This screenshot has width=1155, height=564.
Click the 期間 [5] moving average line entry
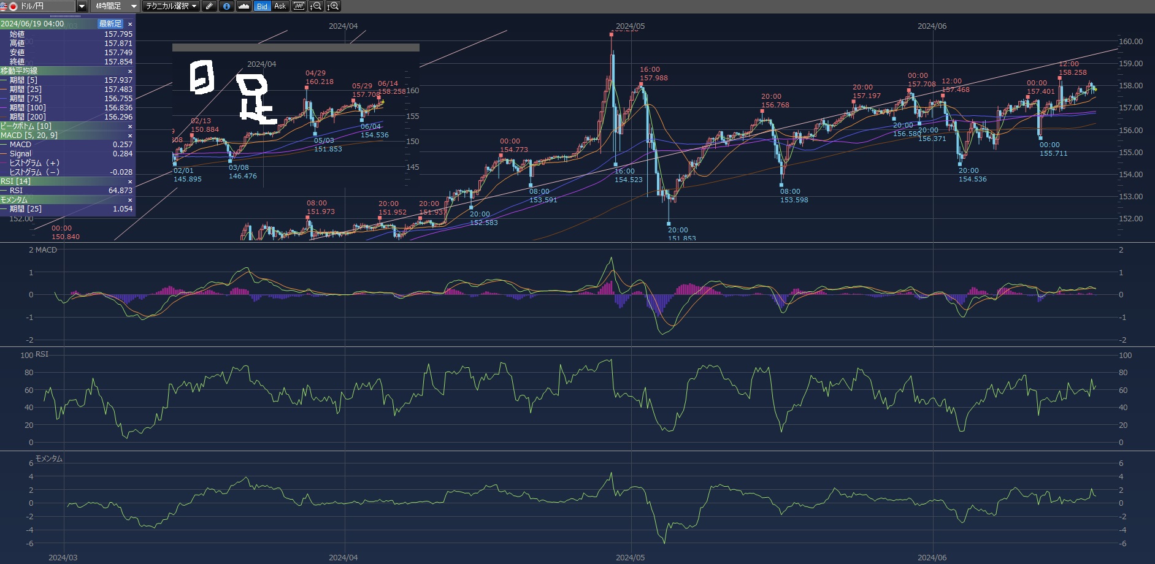[23, 80]
